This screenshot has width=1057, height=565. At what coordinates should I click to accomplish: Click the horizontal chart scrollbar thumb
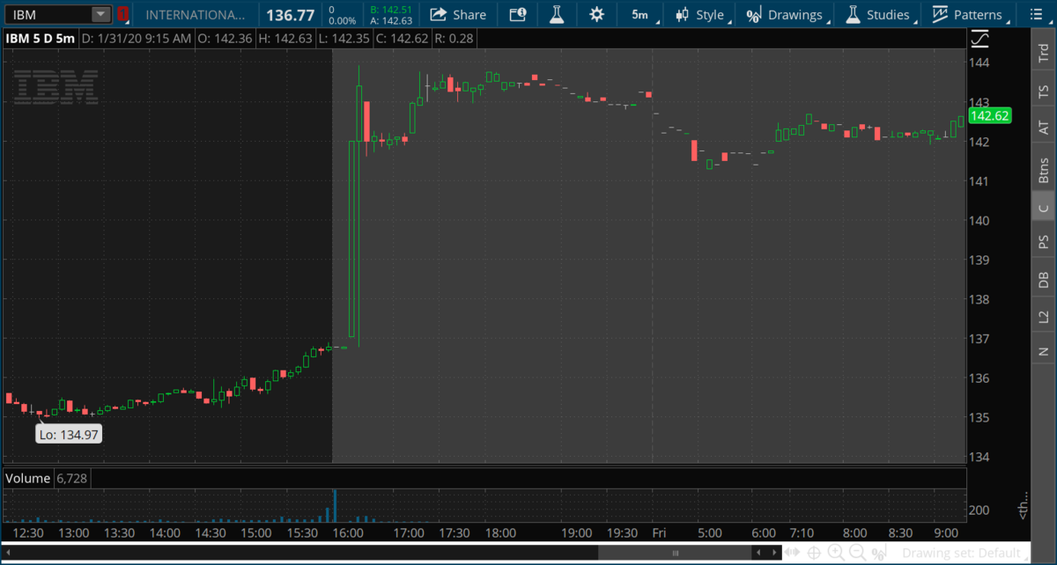click(x=676, y=553)
